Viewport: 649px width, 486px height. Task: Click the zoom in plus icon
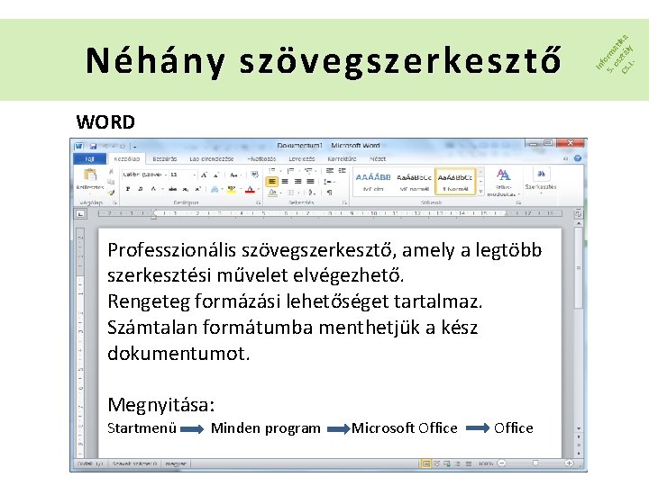coord(569,463)
